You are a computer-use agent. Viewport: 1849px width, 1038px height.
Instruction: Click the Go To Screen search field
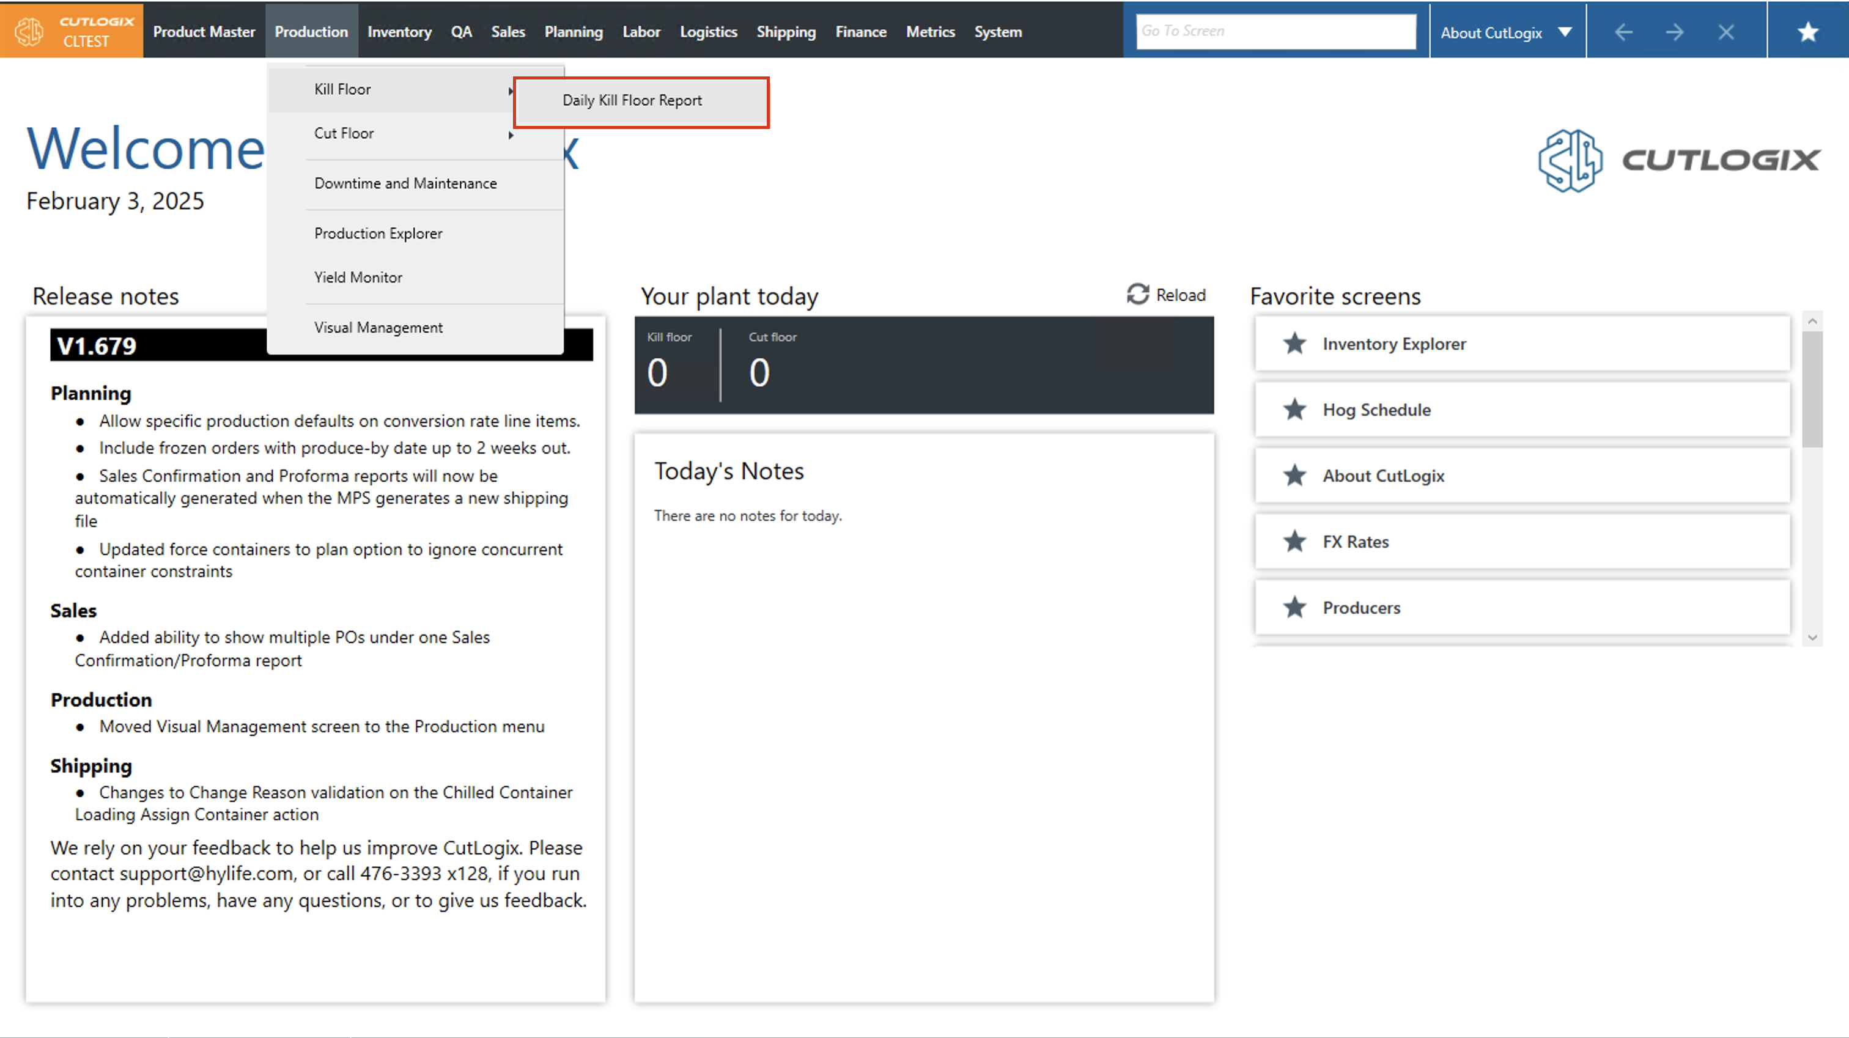pos(1275,32)
